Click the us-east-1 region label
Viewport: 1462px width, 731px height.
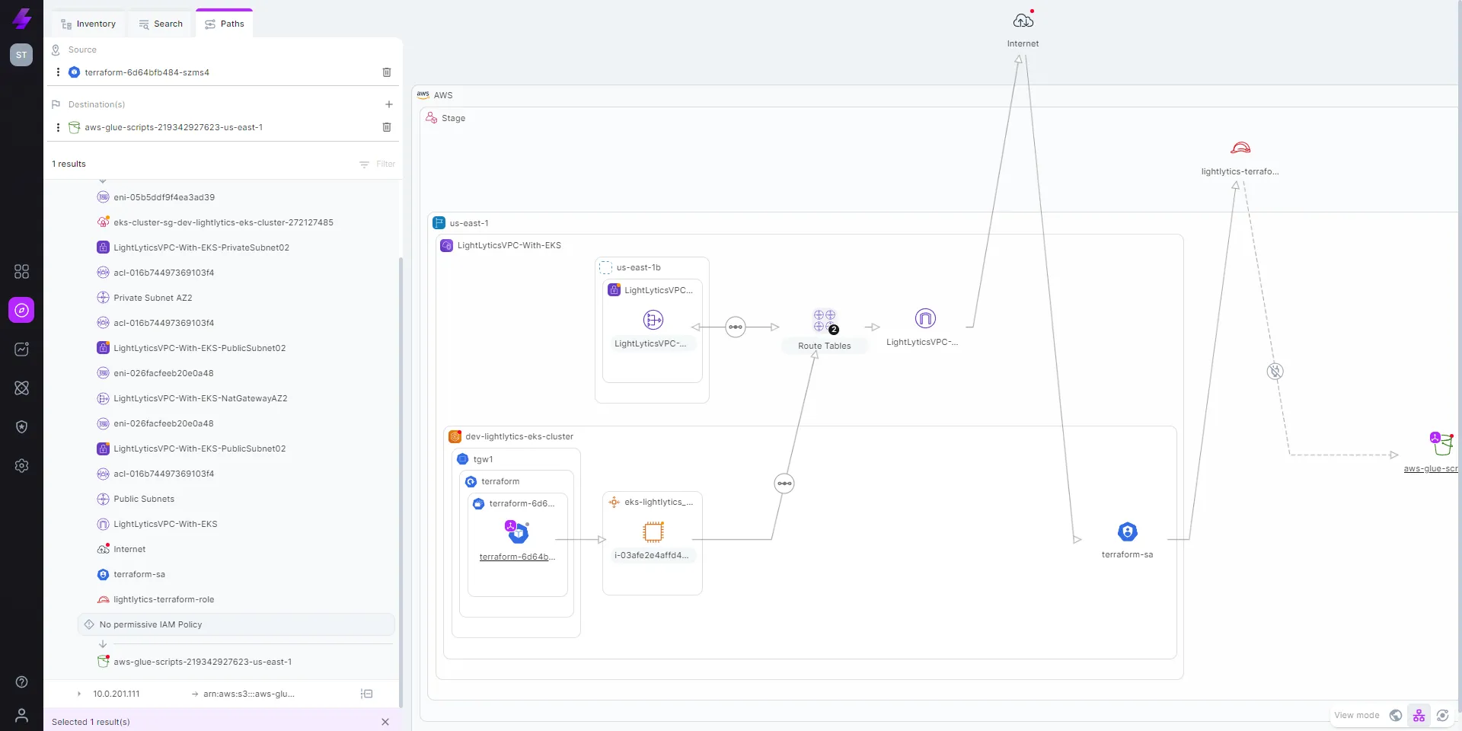pos(469,223)
